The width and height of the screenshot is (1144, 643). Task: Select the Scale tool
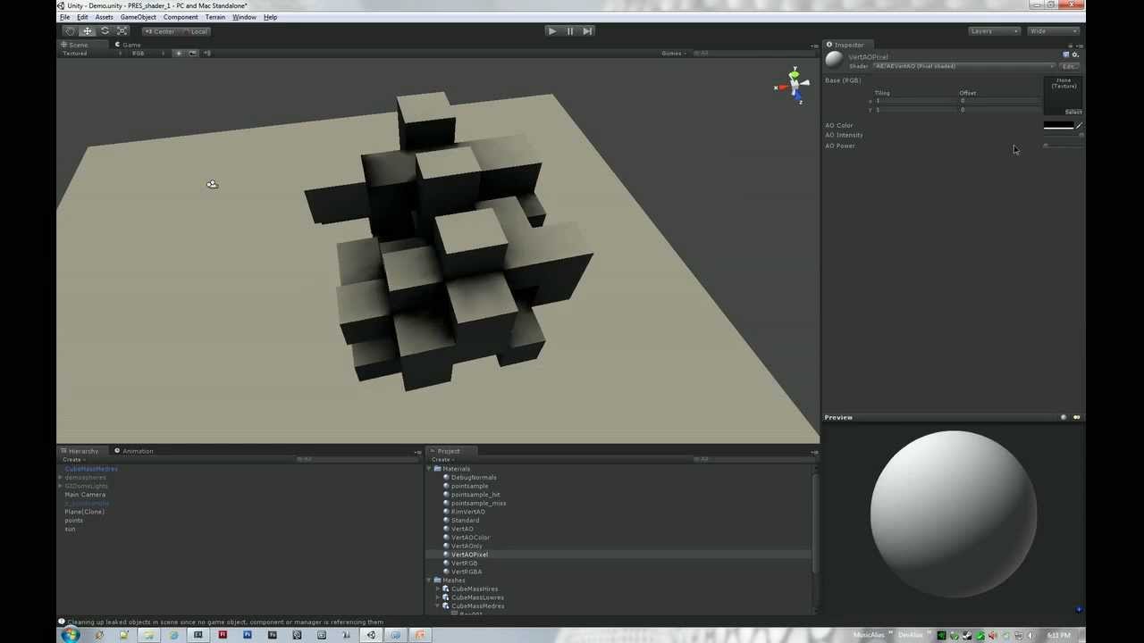[122, 31]
